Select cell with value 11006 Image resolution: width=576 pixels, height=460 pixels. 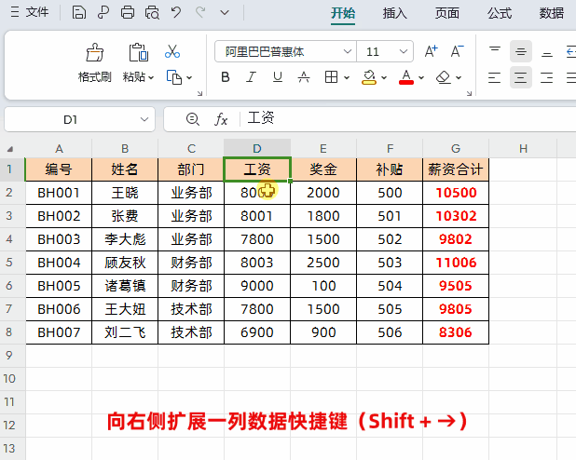click(x=456, y=263)
